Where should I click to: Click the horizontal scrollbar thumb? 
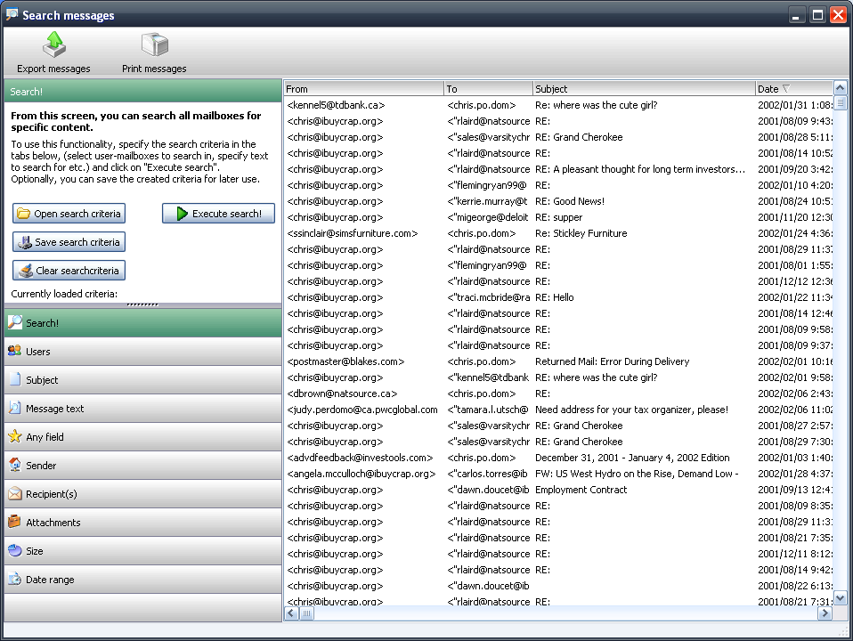click(307, 613)
